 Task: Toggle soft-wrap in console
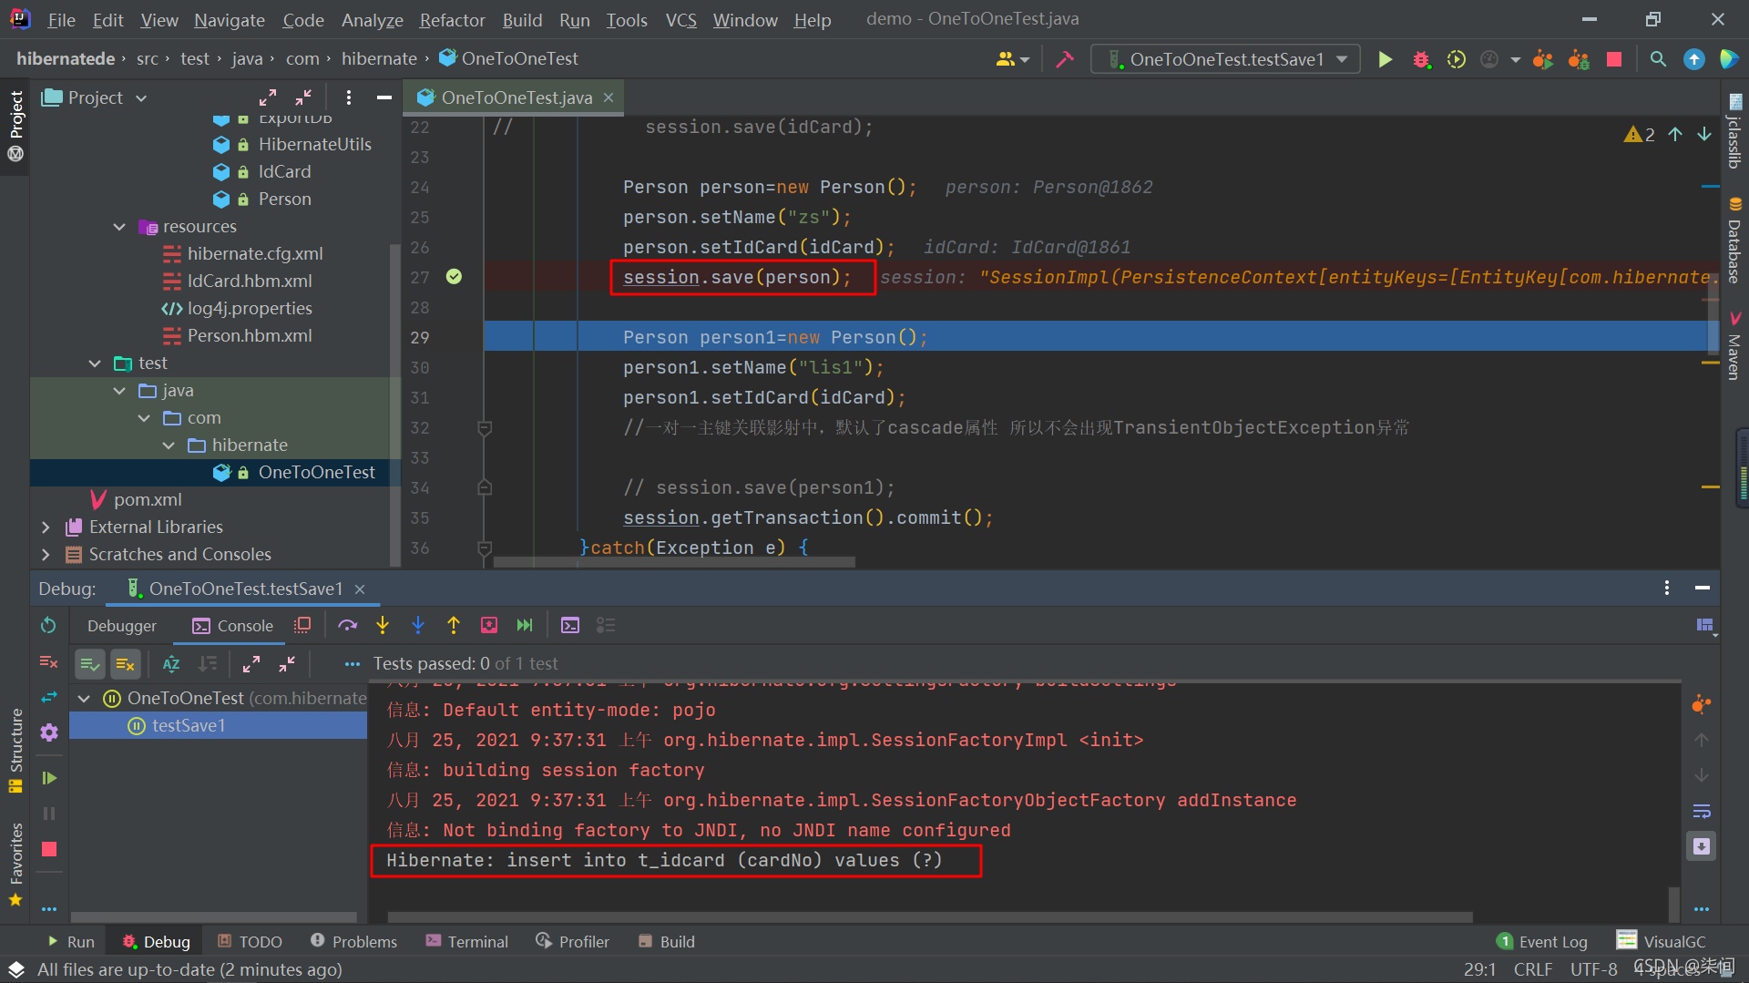coord(1702,811)
